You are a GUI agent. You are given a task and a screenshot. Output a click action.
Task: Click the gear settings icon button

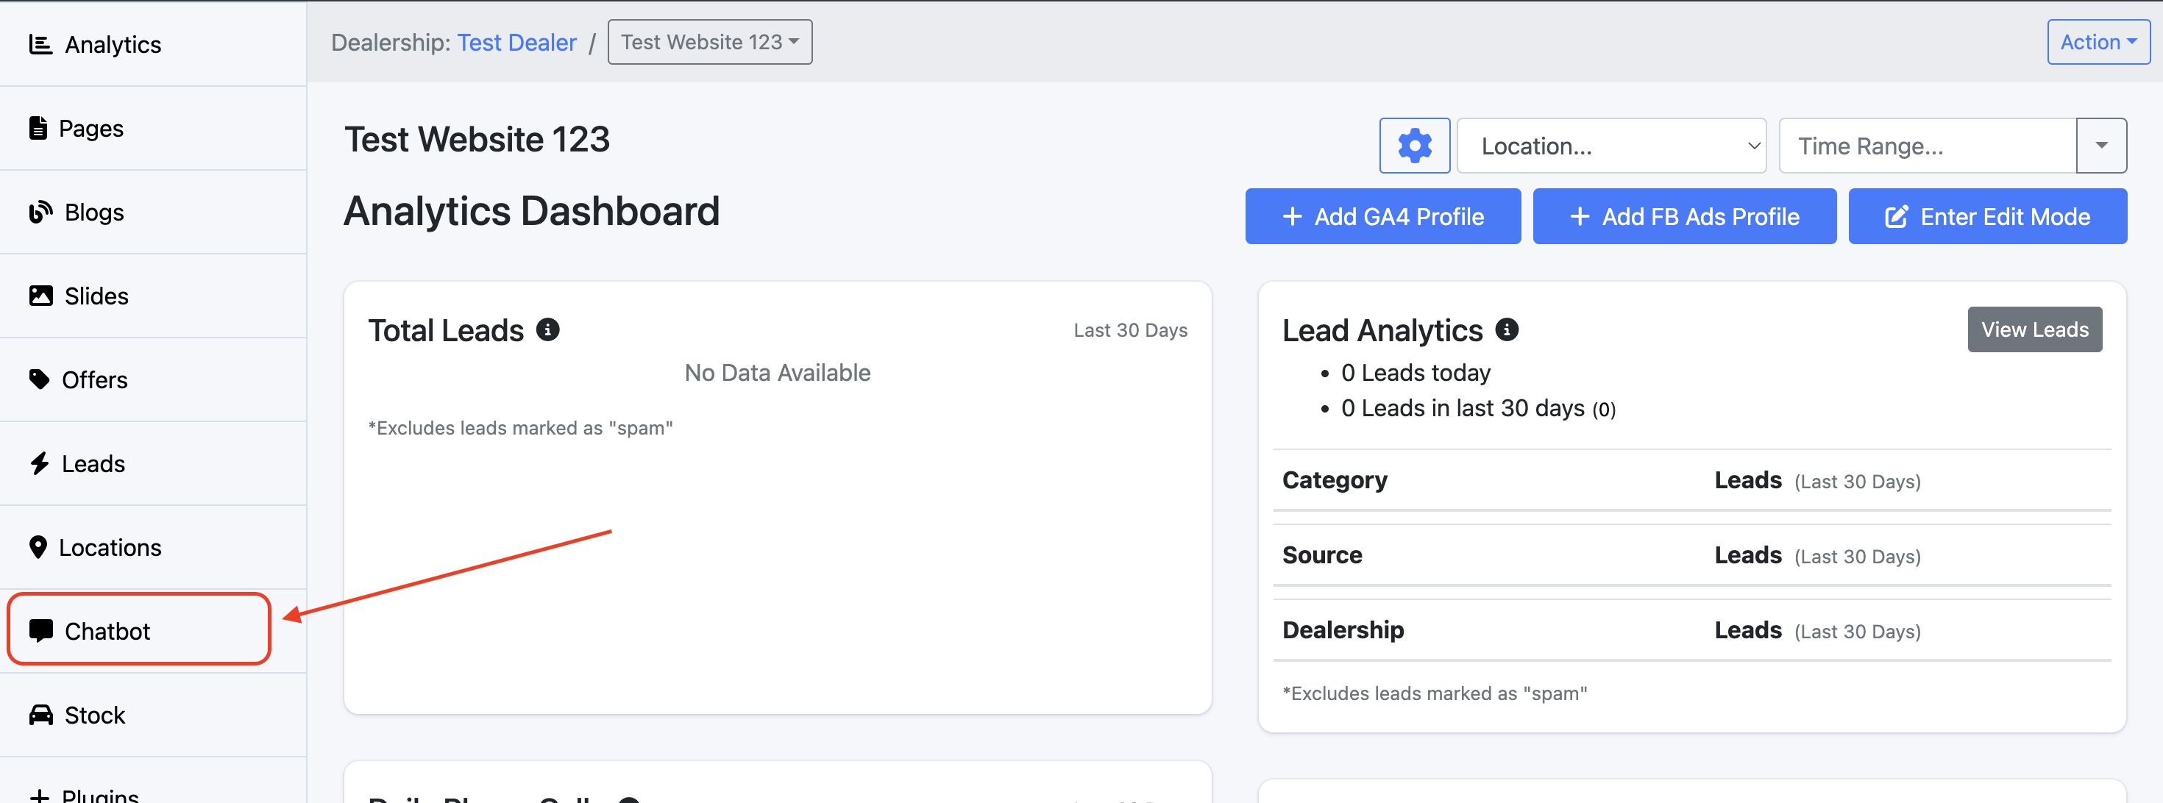(1414, 146)
